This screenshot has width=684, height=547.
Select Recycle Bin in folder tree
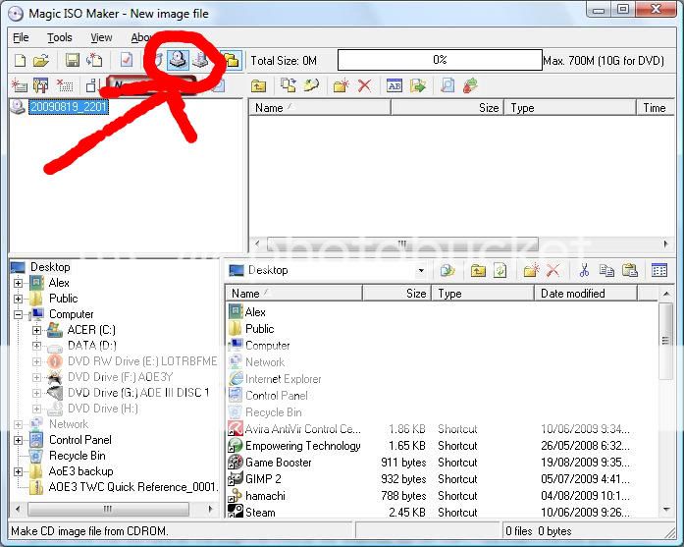[x=78, y=456]
